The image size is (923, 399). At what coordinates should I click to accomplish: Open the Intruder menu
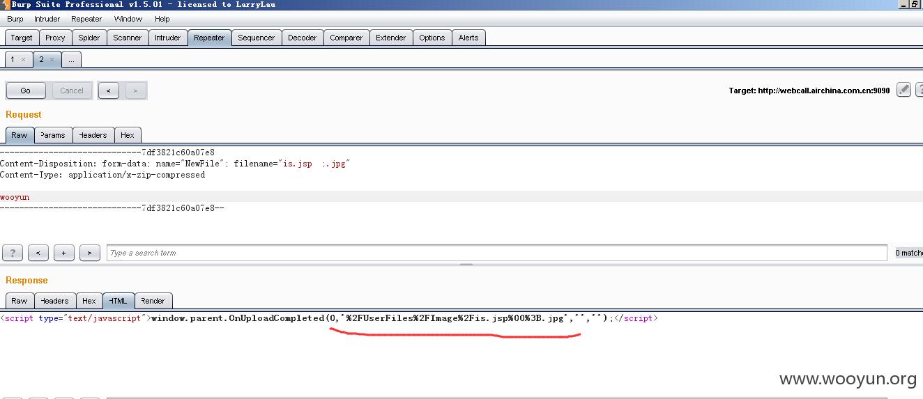pyautogui.click(x=47, y=19)
